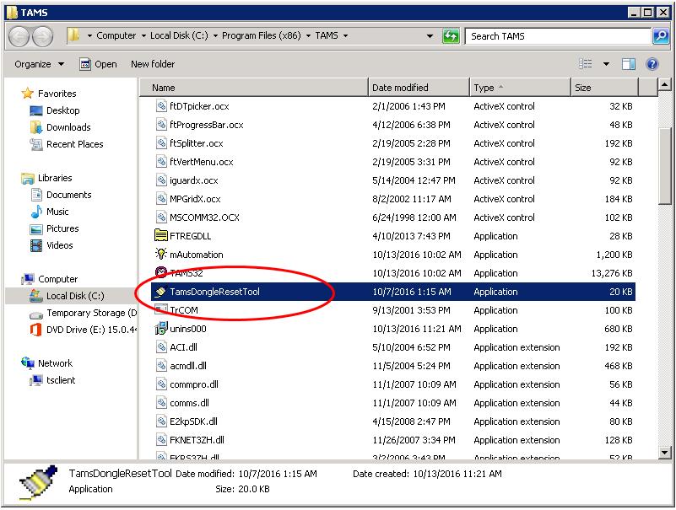
Task: Select the ftSplitter.ocx file name
Action: [x=196, y=143]
